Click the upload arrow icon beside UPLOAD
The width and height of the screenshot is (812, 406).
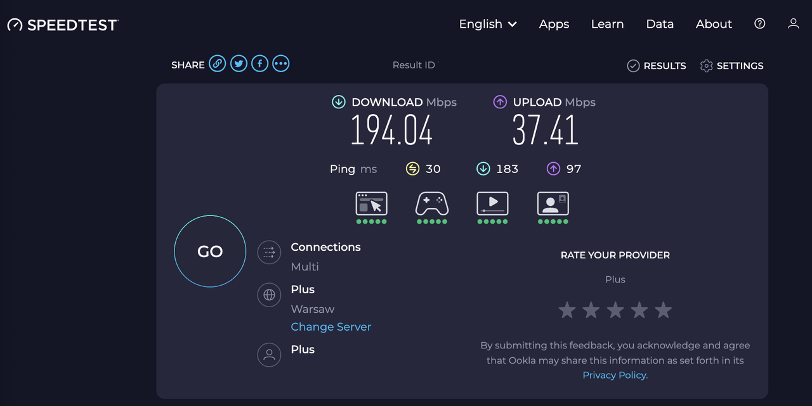(x=500, y=102)
